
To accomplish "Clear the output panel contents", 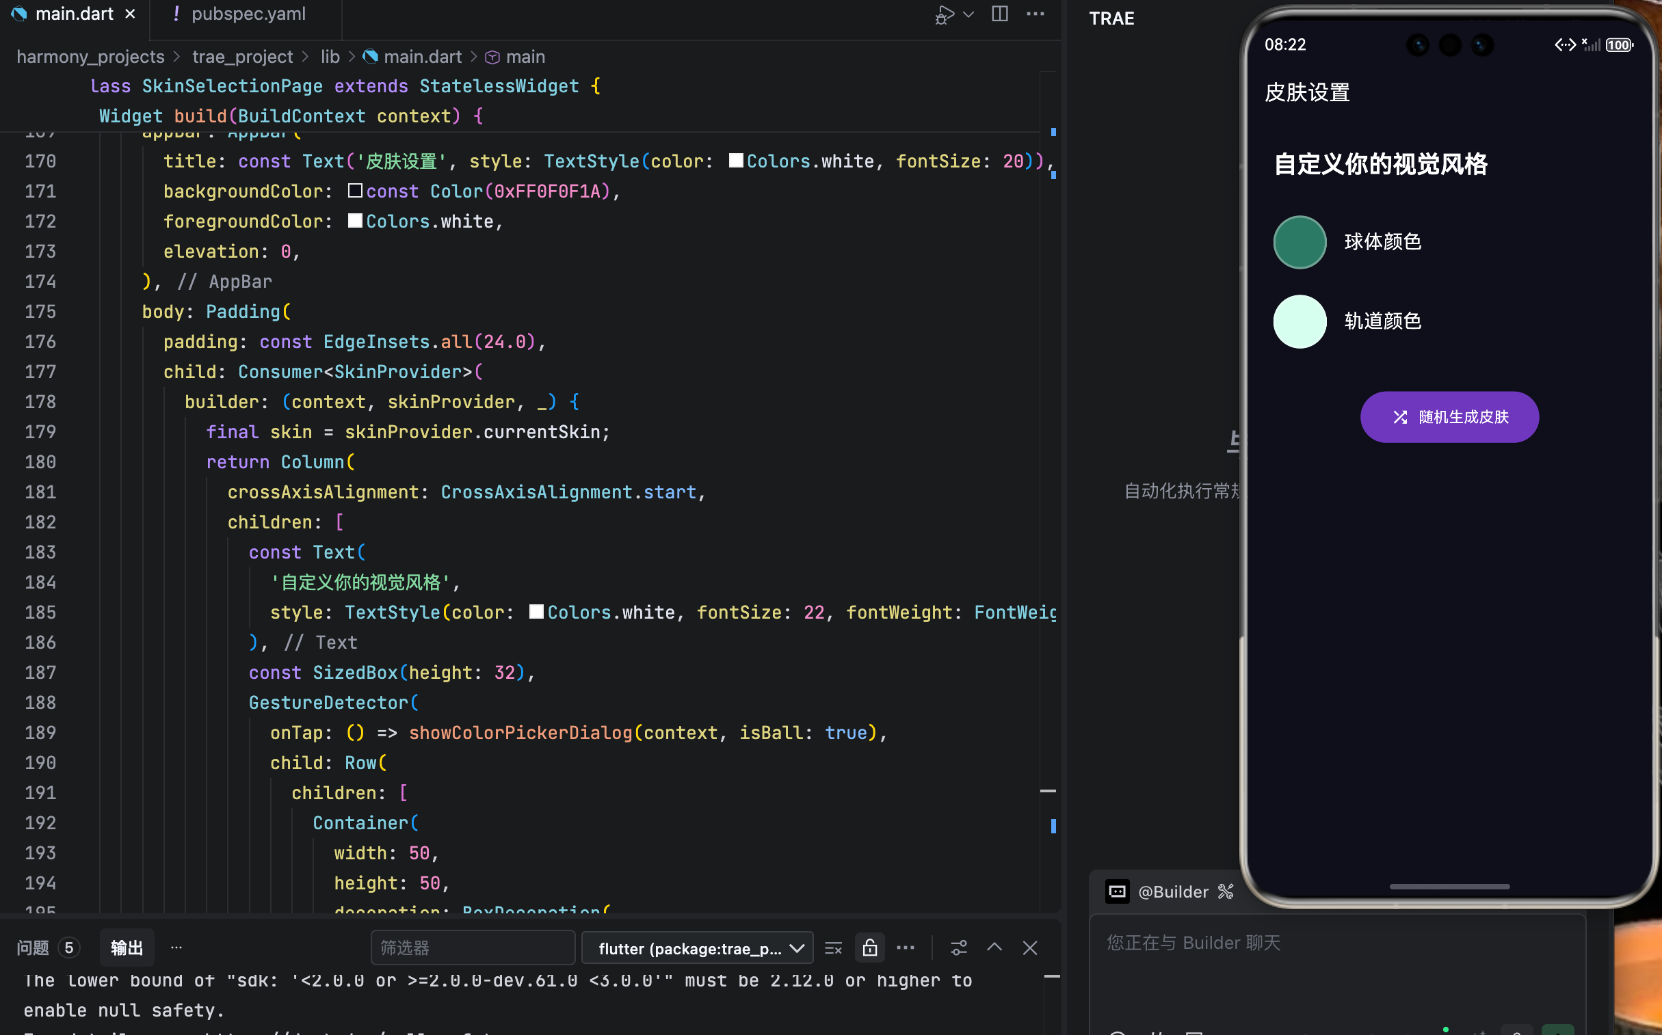I will 833,948.
